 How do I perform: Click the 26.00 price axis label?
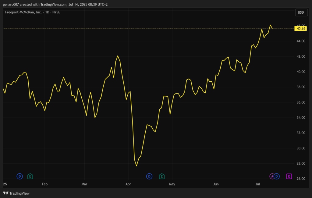tap(301, 179)
